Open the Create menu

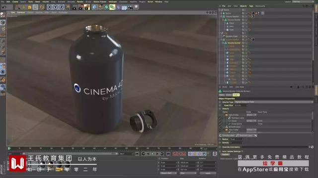[x=15, y=1]
